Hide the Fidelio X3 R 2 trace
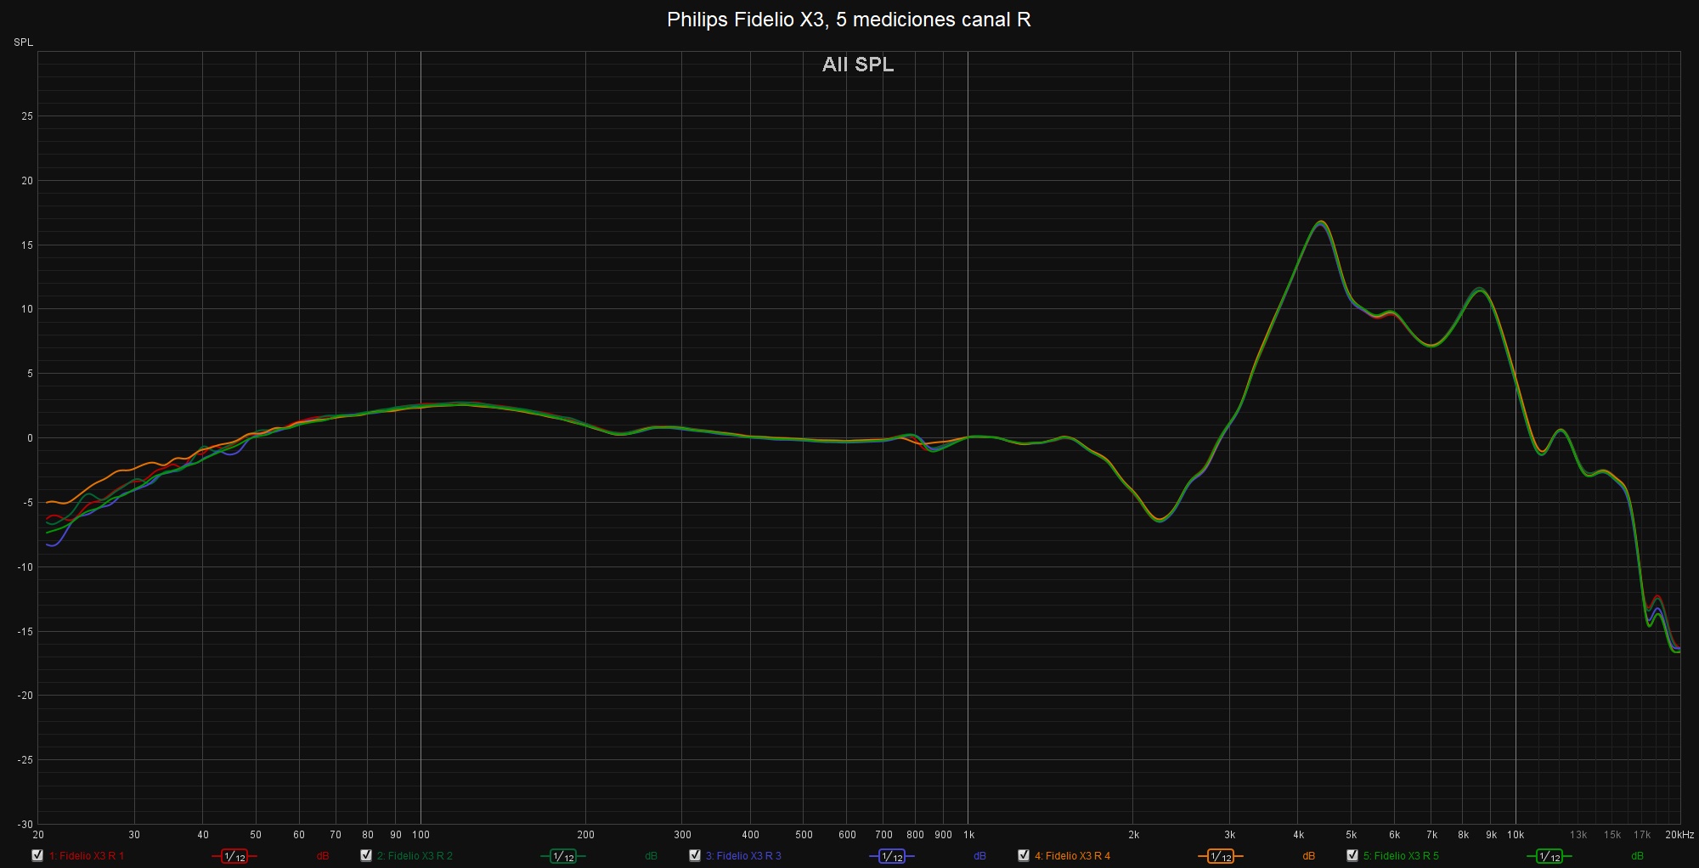The width and height of the screenshot is (1699, 868). pyautogui.click(x=366, y=855)
